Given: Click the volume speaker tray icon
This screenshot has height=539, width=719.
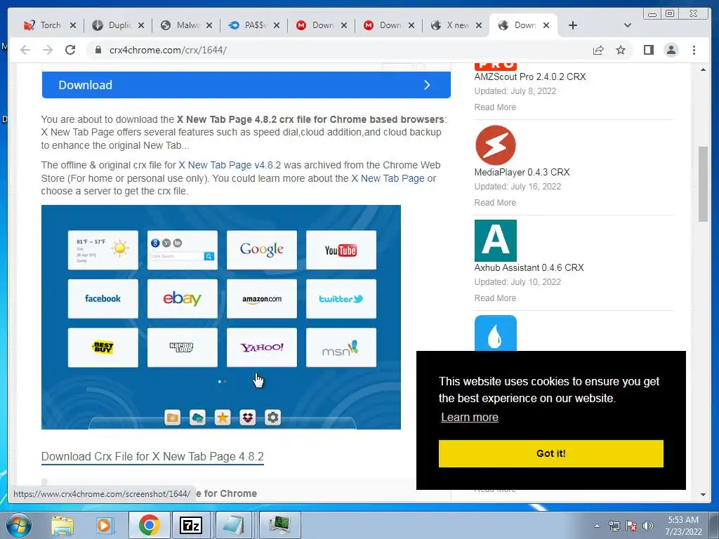Looking at the screenshot, I should pyautogui.click(x=647, y=526).
